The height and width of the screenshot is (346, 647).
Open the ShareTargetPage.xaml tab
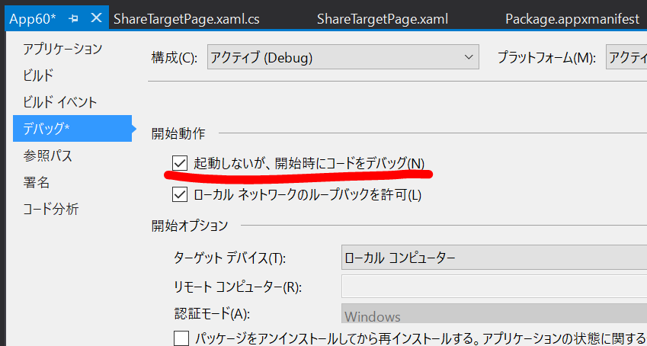[383, 19]
